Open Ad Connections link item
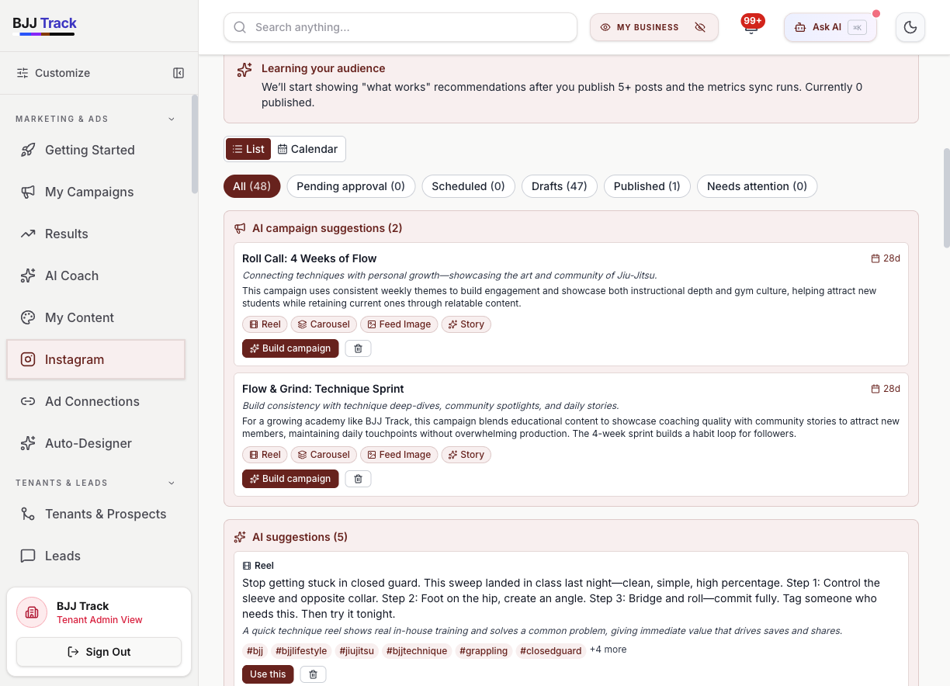This screenshot has height=686, width=950. (95, 401)
